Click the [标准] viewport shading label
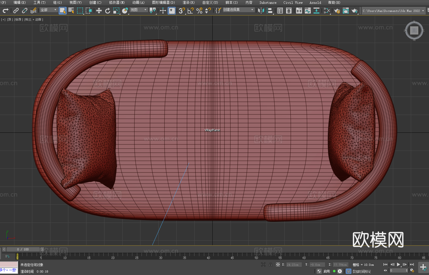Screen dimensions: 429x275 [x=18, y=19]
